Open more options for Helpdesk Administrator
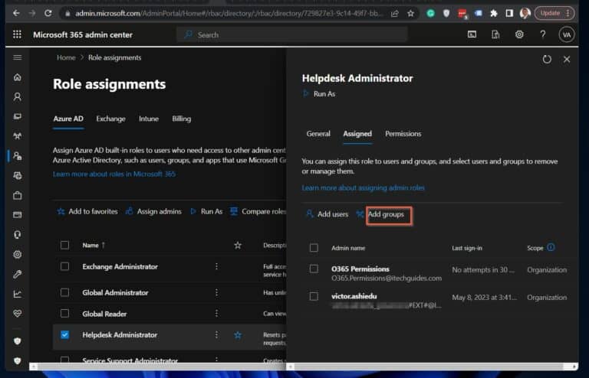Screen dimensions: 589x378 pos(216,334)
